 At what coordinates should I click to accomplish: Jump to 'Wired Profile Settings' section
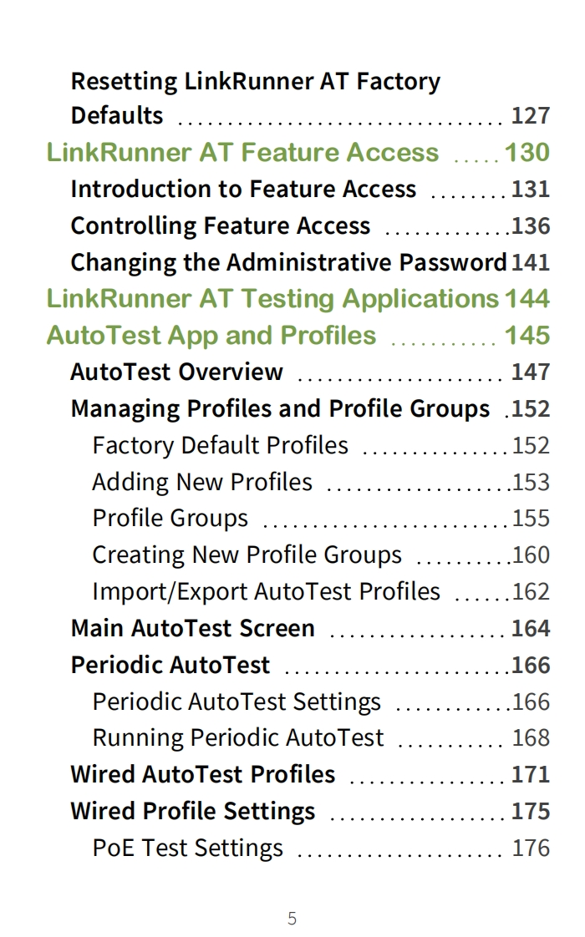point(192,812)
